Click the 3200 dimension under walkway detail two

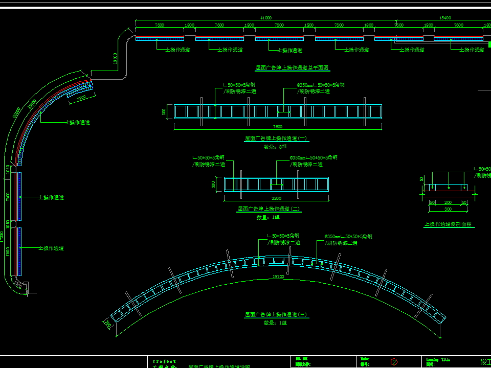coord(276,197)
